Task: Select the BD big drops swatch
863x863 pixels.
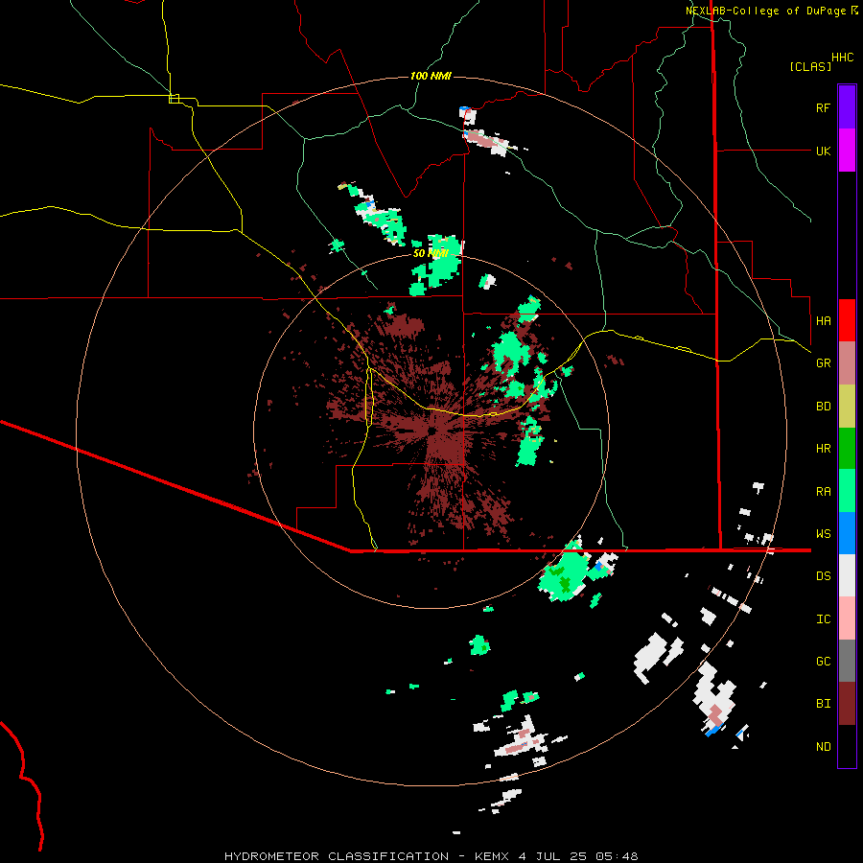Action: click(847, 406)
